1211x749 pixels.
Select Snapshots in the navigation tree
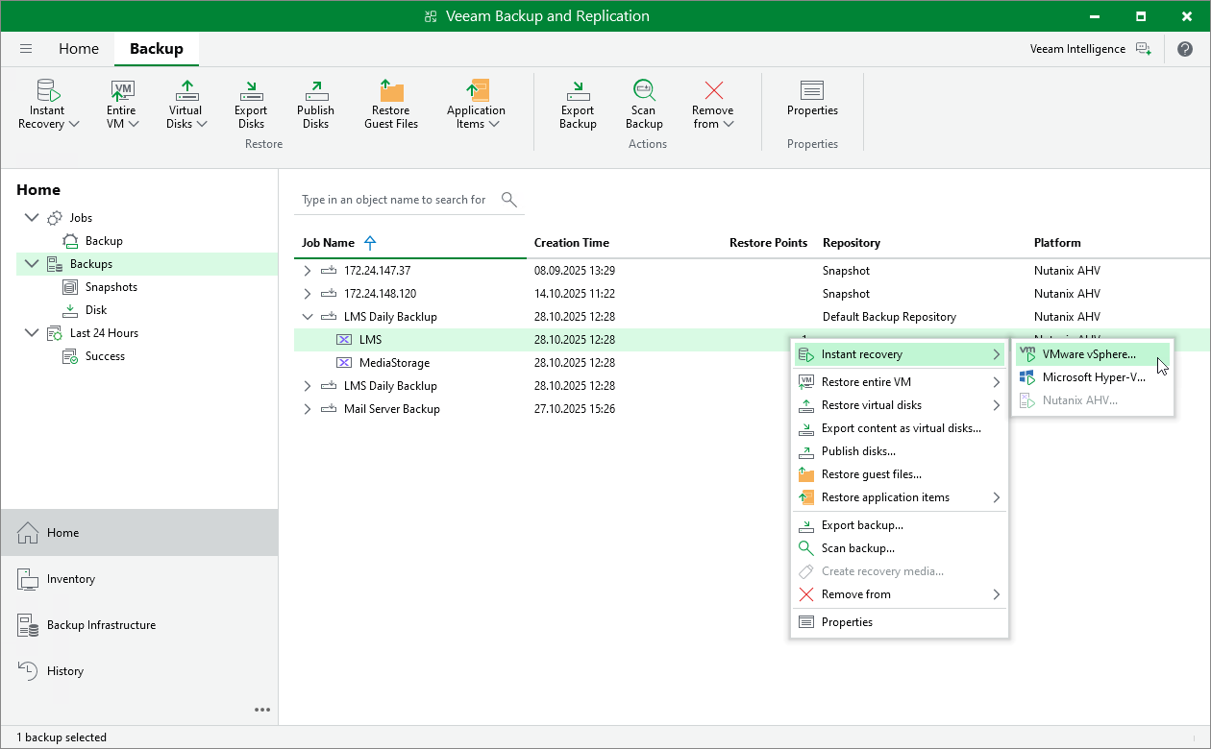(x=111, y=287)
